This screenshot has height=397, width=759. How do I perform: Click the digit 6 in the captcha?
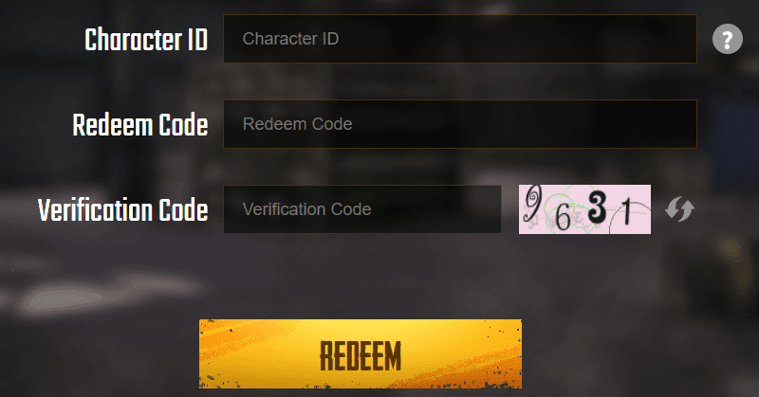[562, 217]
